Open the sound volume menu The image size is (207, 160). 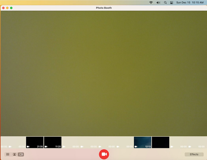click(158, 3)
